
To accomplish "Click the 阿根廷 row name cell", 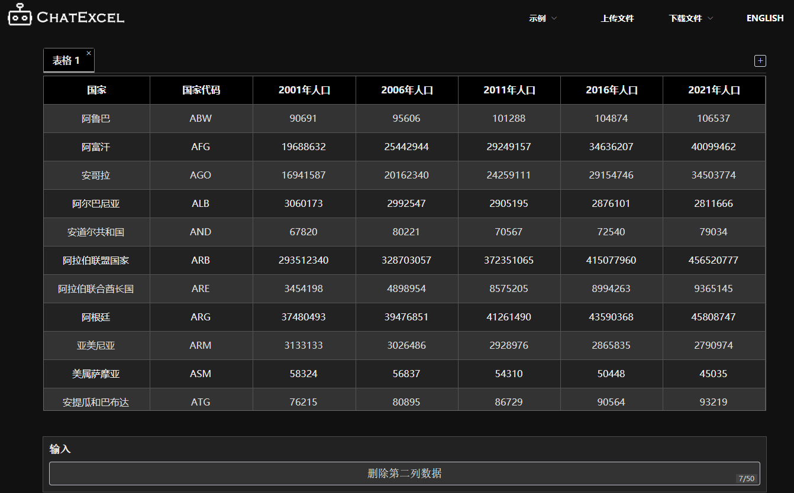I will pyautogui.click(x=96, y=317).
